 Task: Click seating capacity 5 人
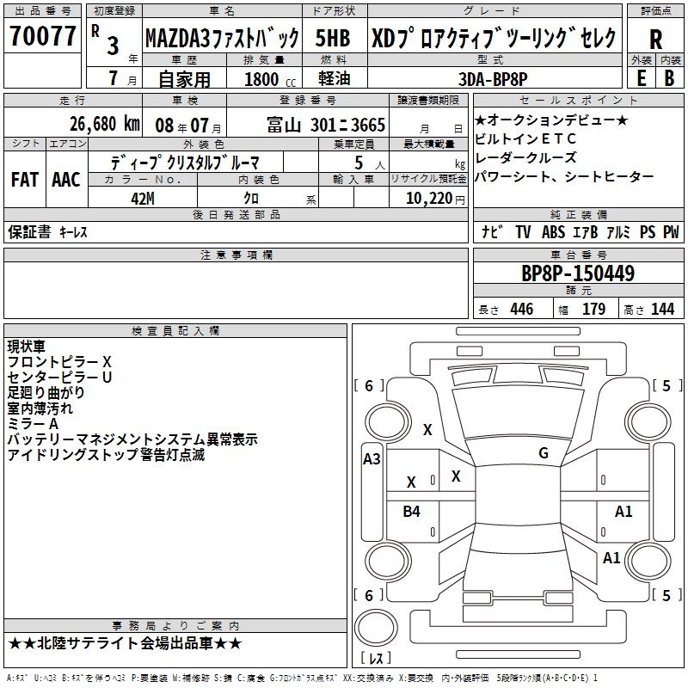pyautogui.click(x=370, y=163)
